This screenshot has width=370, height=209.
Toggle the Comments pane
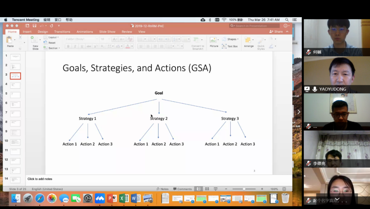182,189
